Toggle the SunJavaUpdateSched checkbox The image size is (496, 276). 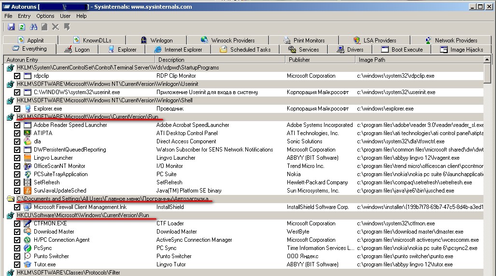pyautogui.click(x=17, y=191)
